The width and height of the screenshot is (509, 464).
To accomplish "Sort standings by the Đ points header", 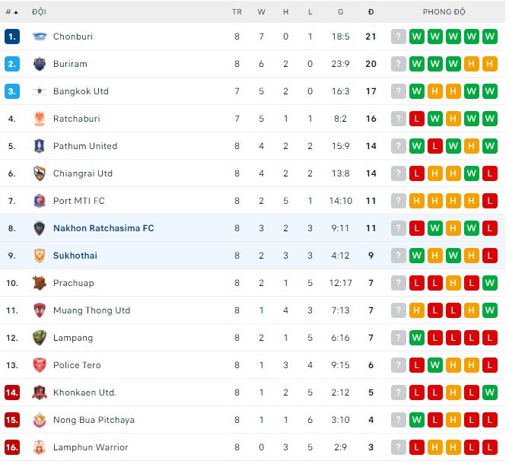I will (371, 12).
